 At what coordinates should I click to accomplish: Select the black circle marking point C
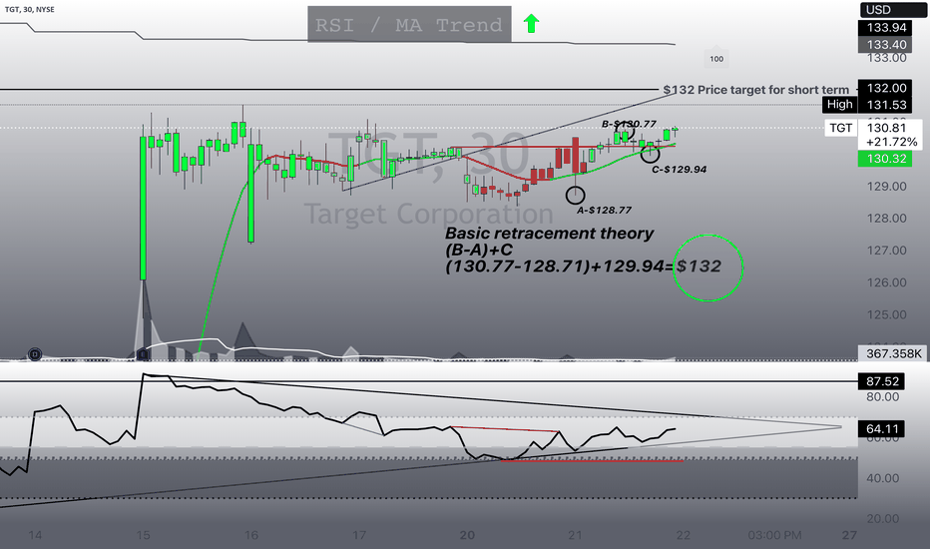click(x=650, y=154)
